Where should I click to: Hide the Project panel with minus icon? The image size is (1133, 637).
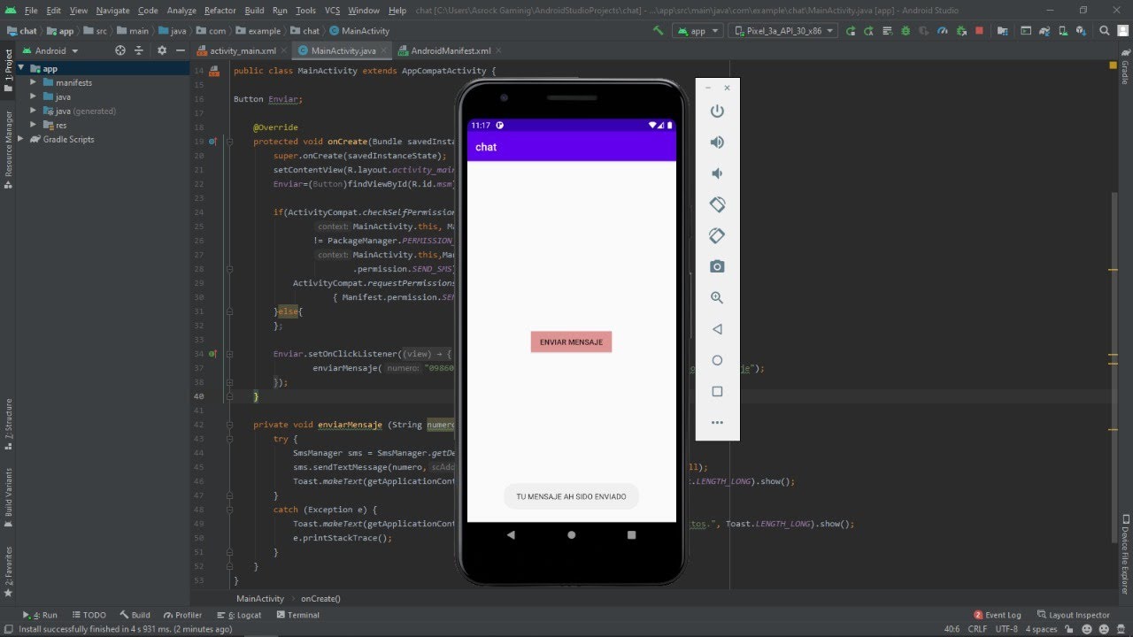[x=180, y=50]
